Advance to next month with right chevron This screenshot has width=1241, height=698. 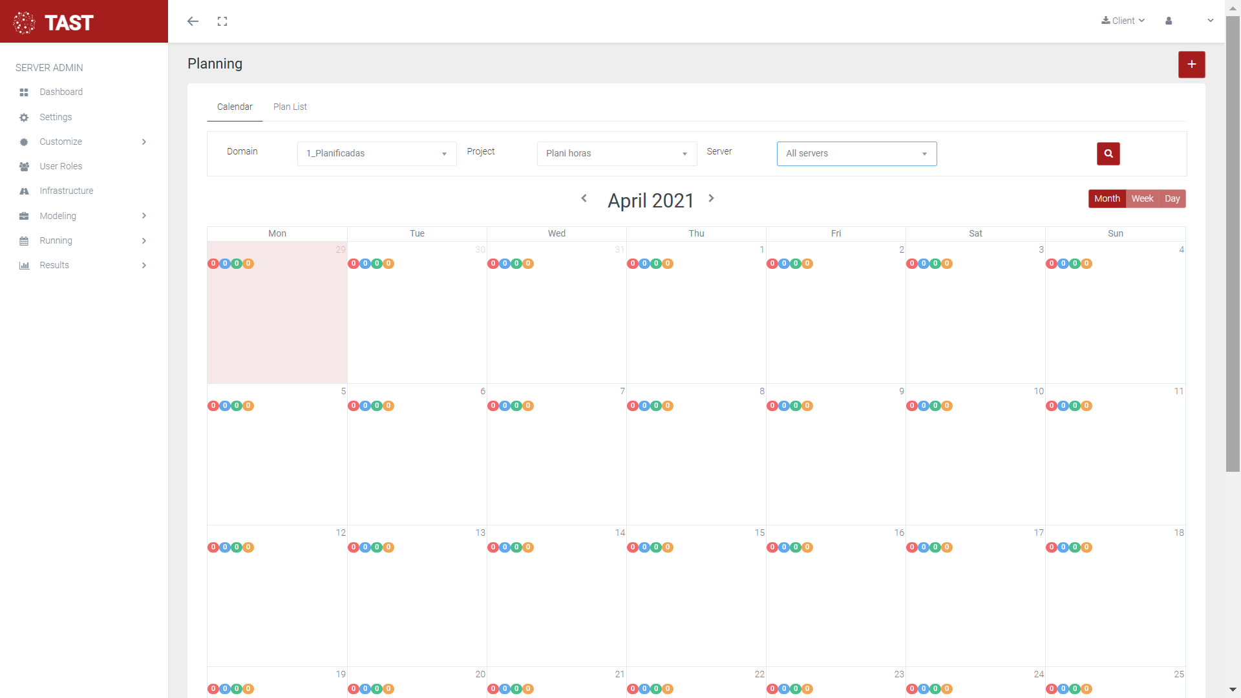coord(711,198)
